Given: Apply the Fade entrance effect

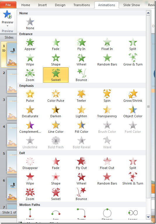Looking at the screenshot, I should point(56,44).
